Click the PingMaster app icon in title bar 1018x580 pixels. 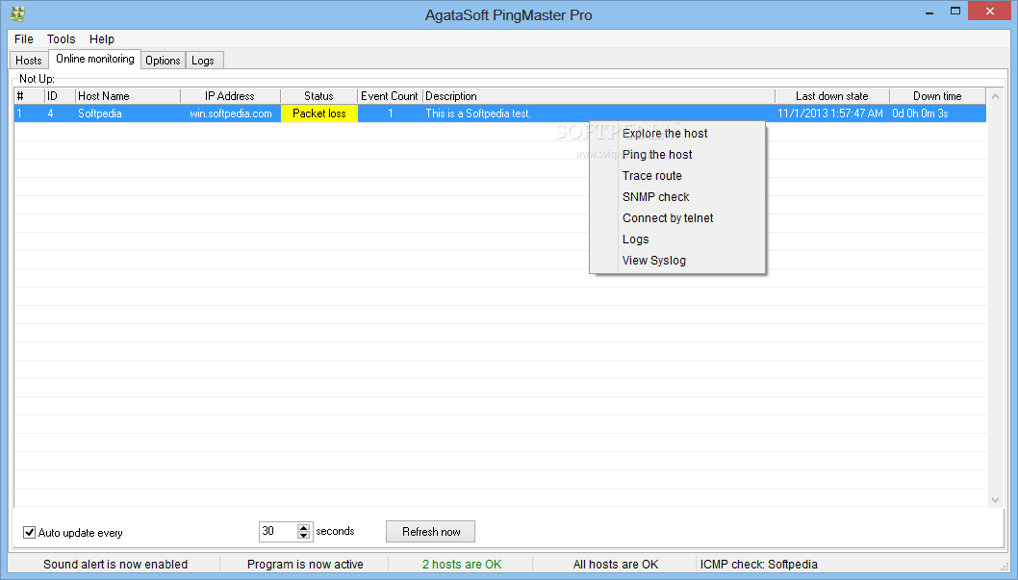(17, 13)
